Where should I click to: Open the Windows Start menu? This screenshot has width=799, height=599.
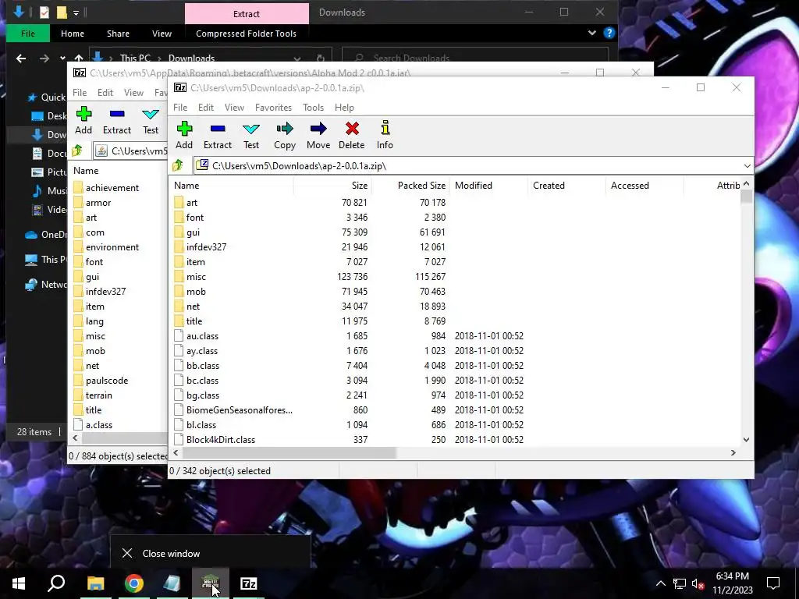click(x=19, y=583)
